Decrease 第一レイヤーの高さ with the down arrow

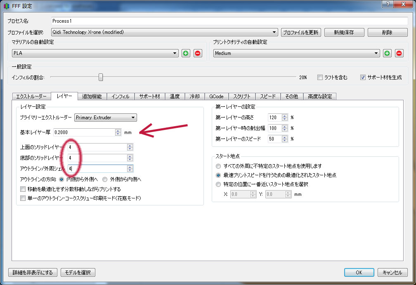pyautogui.click(x=284, y=119)
